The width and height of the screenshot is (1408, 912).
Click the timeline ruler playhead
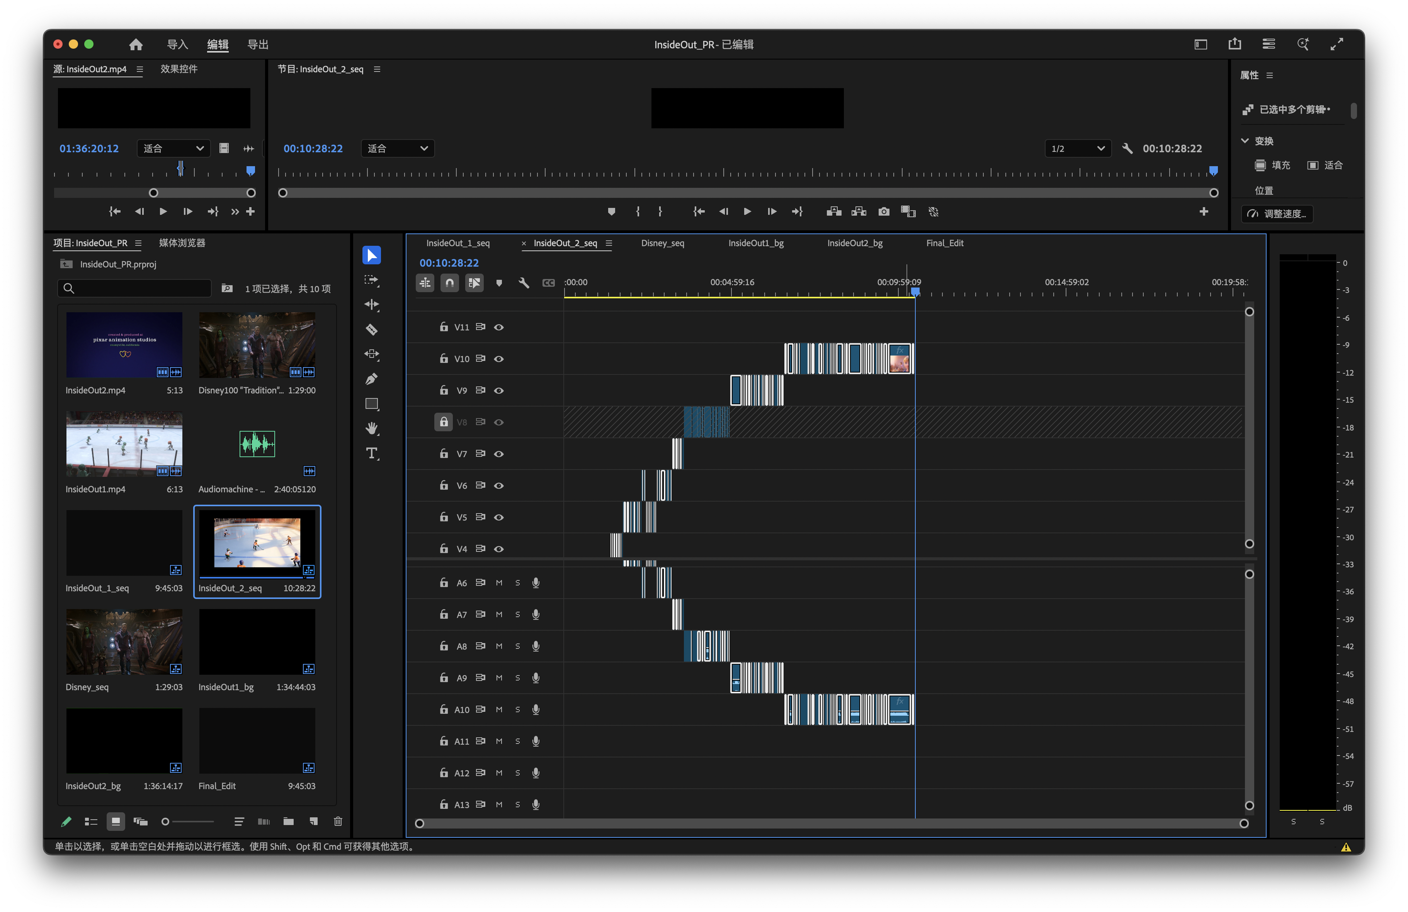tap(915, 292)
